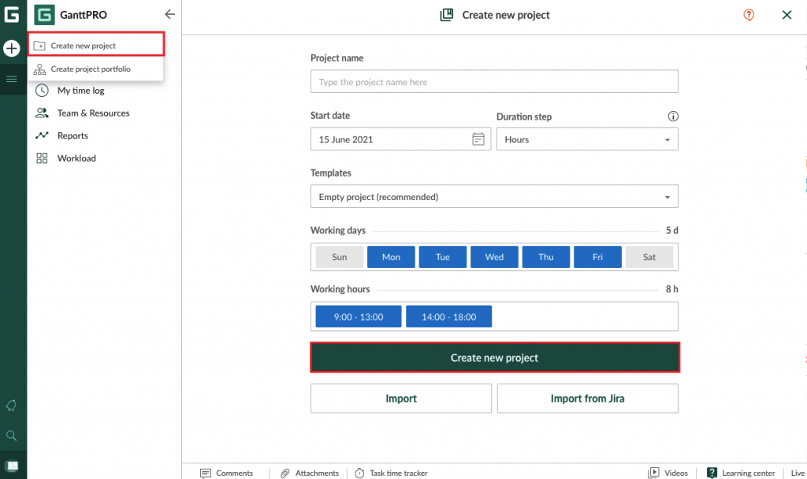Screen dimensions: 807x479
Task: Click the notification bell in the sidebar
Action: pyautogui.click(x=11, y=406)
